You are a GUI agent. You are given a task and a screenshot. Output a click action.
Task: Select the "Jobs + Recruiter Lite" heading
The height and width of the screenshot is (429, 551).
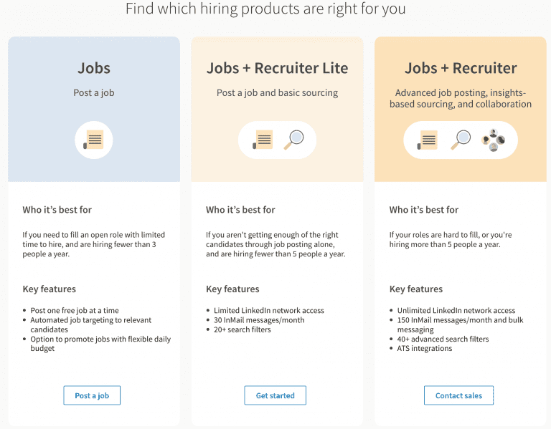tap(277, 69)
